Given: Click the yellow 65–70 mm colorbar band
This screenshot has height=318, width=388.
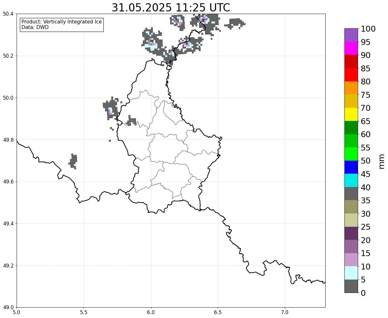Looking at the screenshot, I should (351, 114).
